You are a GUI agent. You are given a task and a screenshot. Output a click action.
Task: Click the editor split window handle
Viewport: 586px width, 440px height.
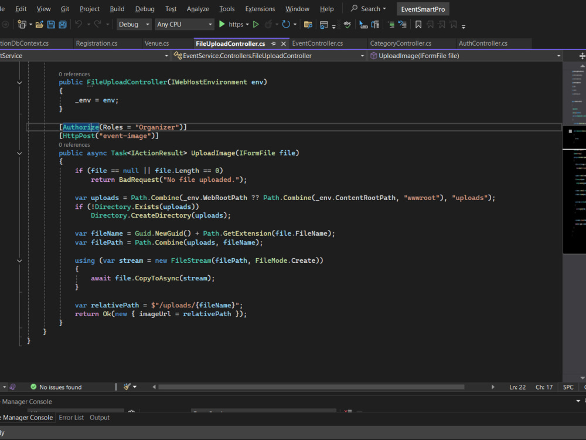(x=582, y=56)
